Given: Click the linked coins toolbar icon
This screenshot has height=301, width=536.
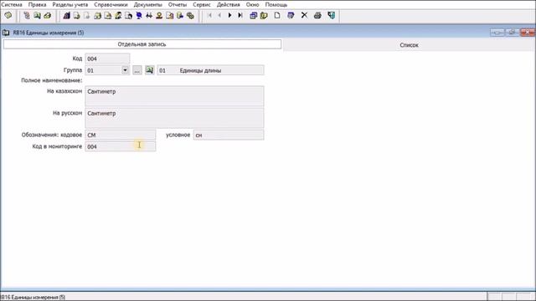Looking at the screenshot, I should click(x=190, y=16).
